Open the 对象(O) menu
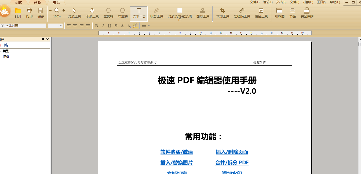This screenshot has height=174, width=361. (x=308, y=2)
